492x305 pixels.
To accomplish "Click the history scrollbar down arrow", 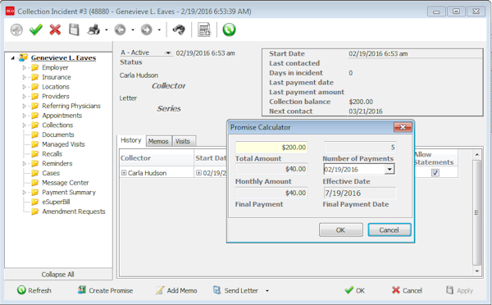I will (477, 271).
